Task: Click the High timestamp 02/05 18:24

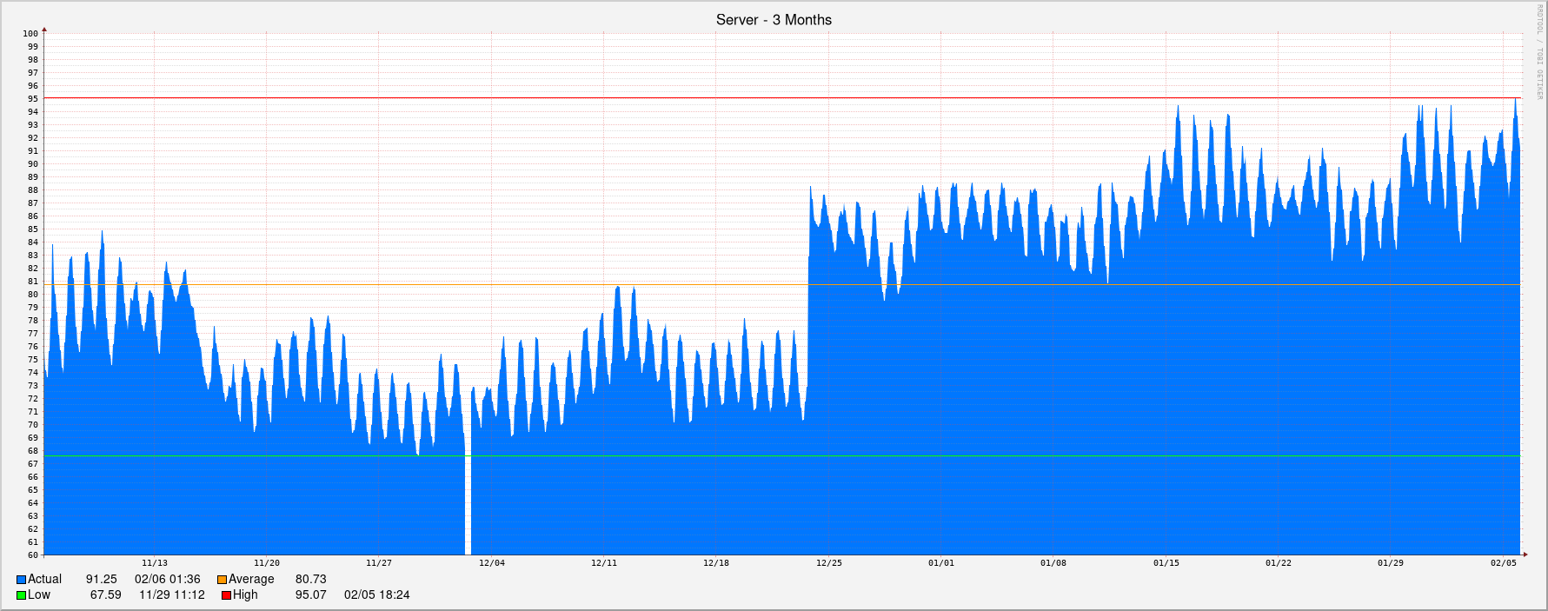Action: [376, 595]
